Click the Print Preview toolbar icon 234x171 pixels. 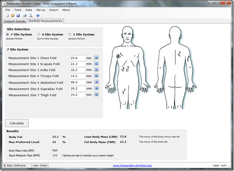click(31, 16)
